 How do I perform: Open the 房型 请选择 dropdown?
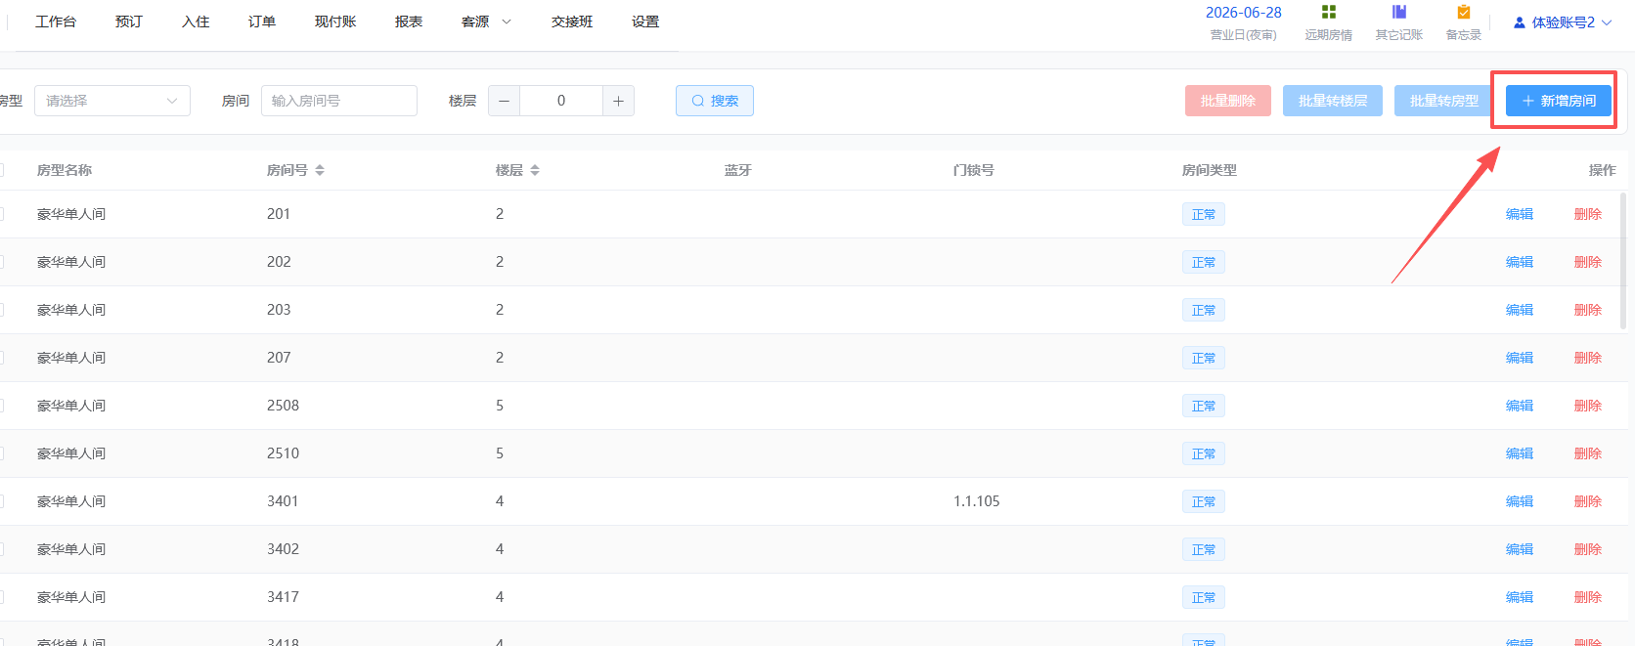(x=112, y=101)
